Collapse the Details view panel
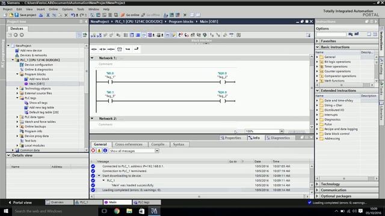 tap(8, 155)
